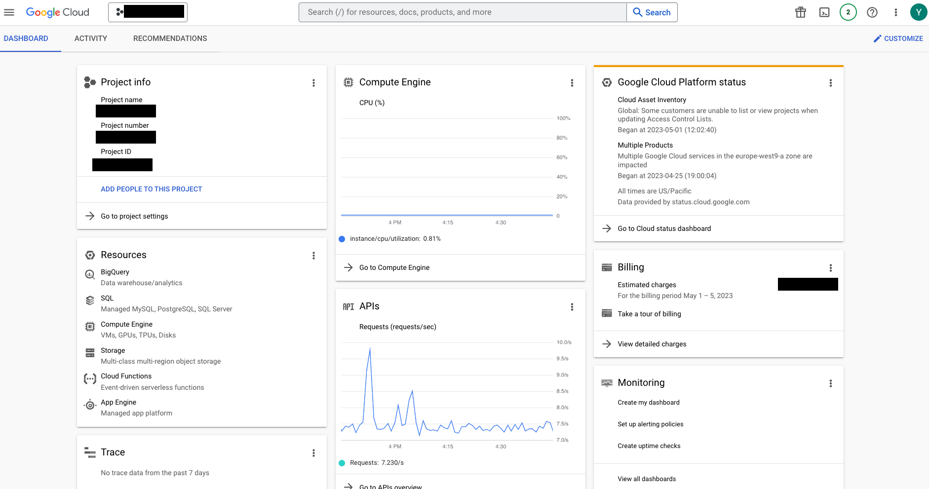The width and height of the screenshot is (929, 489).
Task: Open Compute Engine card three-dot menu
Action: [572, 83]
